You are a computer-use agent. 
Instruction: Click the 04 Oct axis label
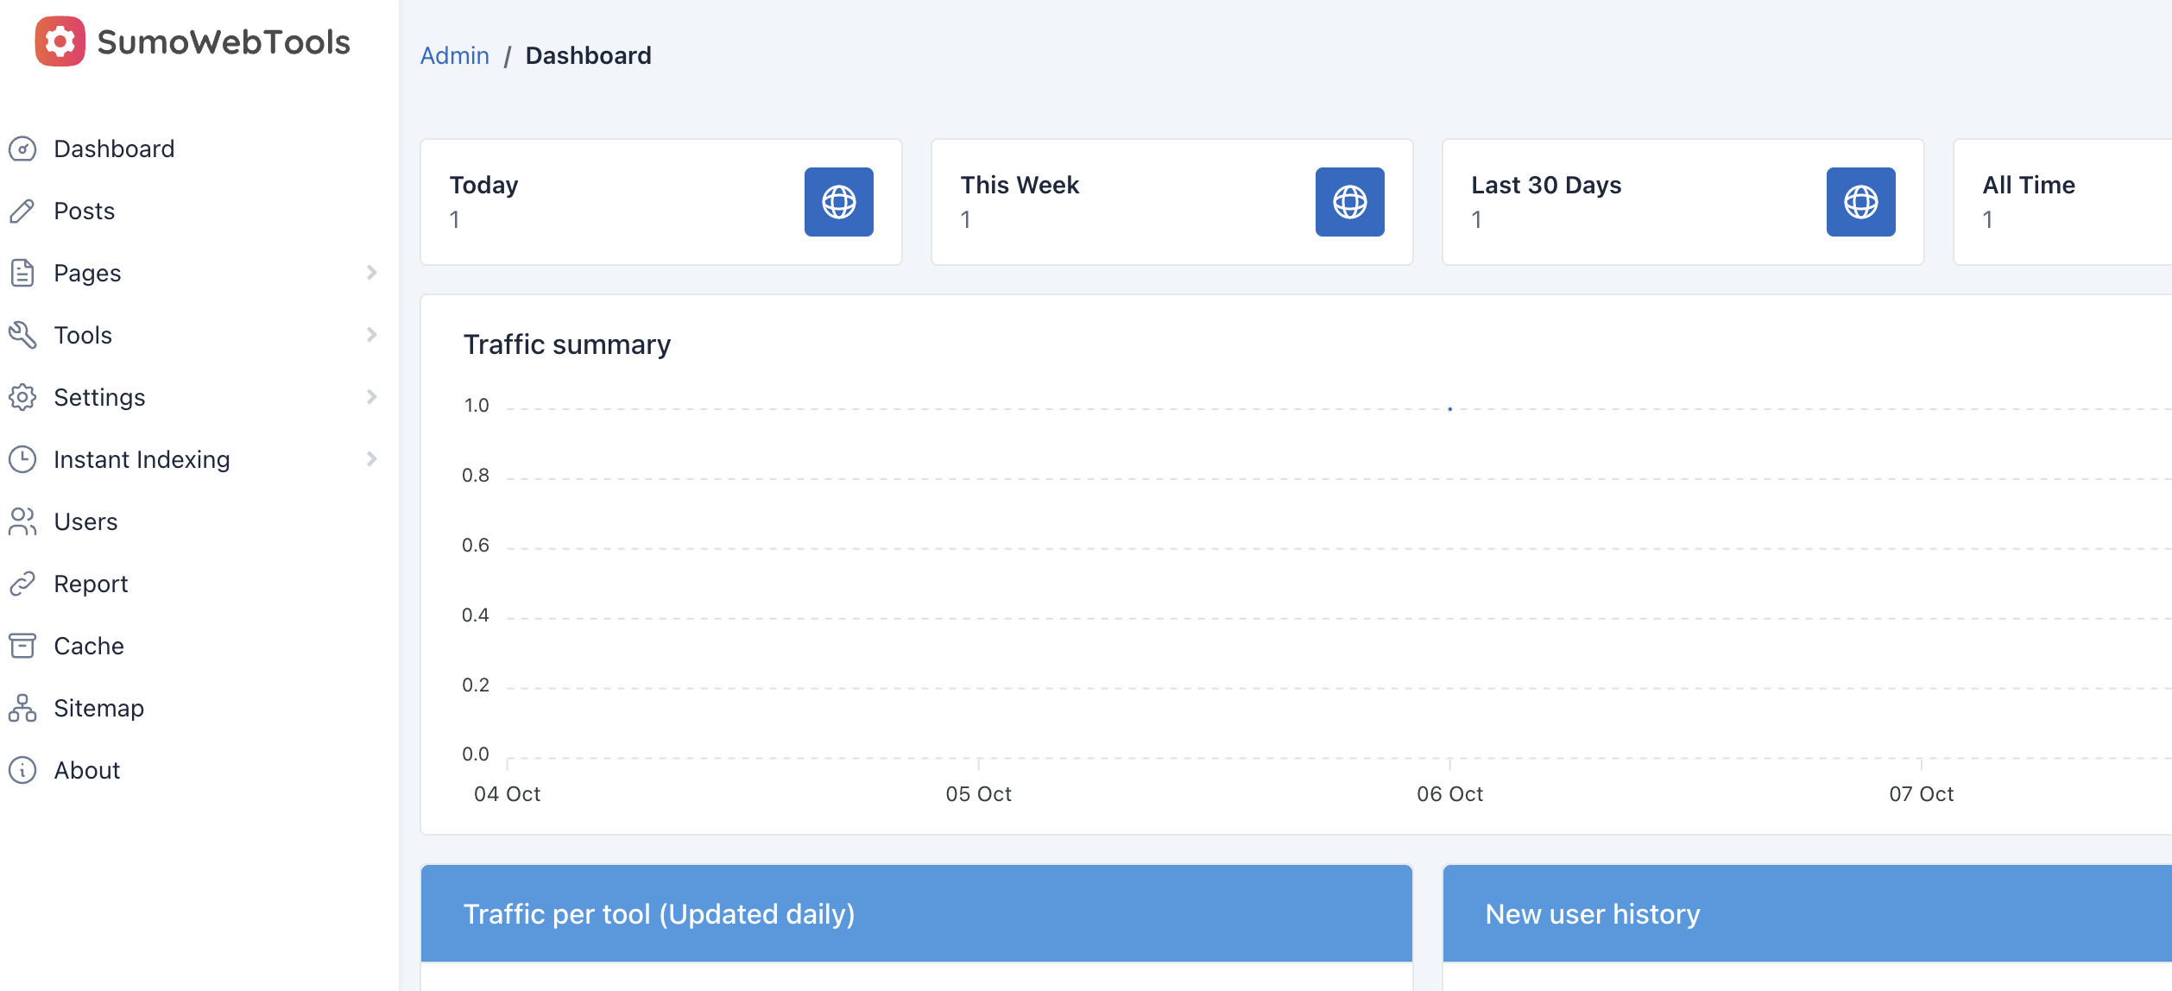coord(508,794)
